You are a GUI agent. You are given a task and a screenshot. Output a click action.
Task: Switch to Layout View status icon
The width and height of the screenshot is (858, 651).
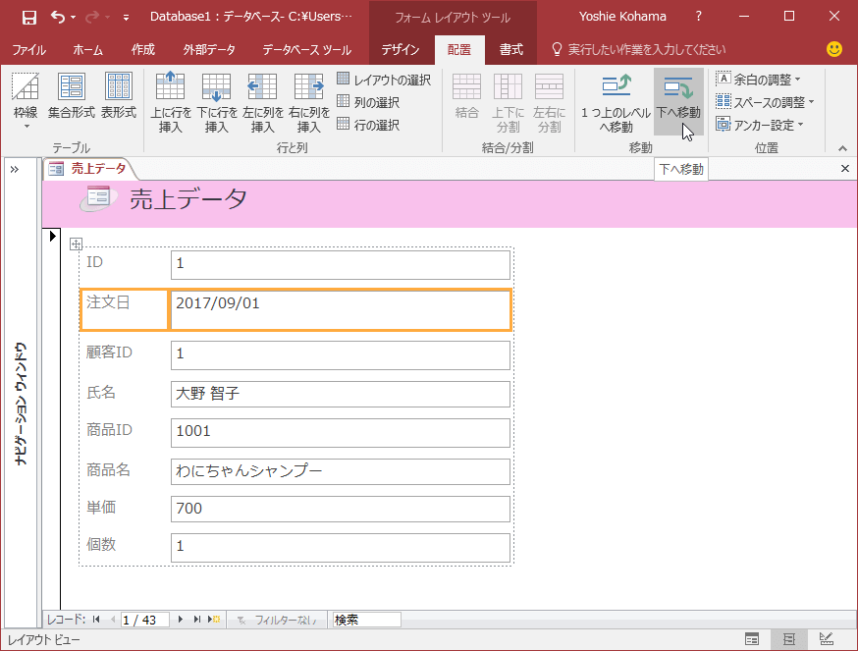point(788,639)
